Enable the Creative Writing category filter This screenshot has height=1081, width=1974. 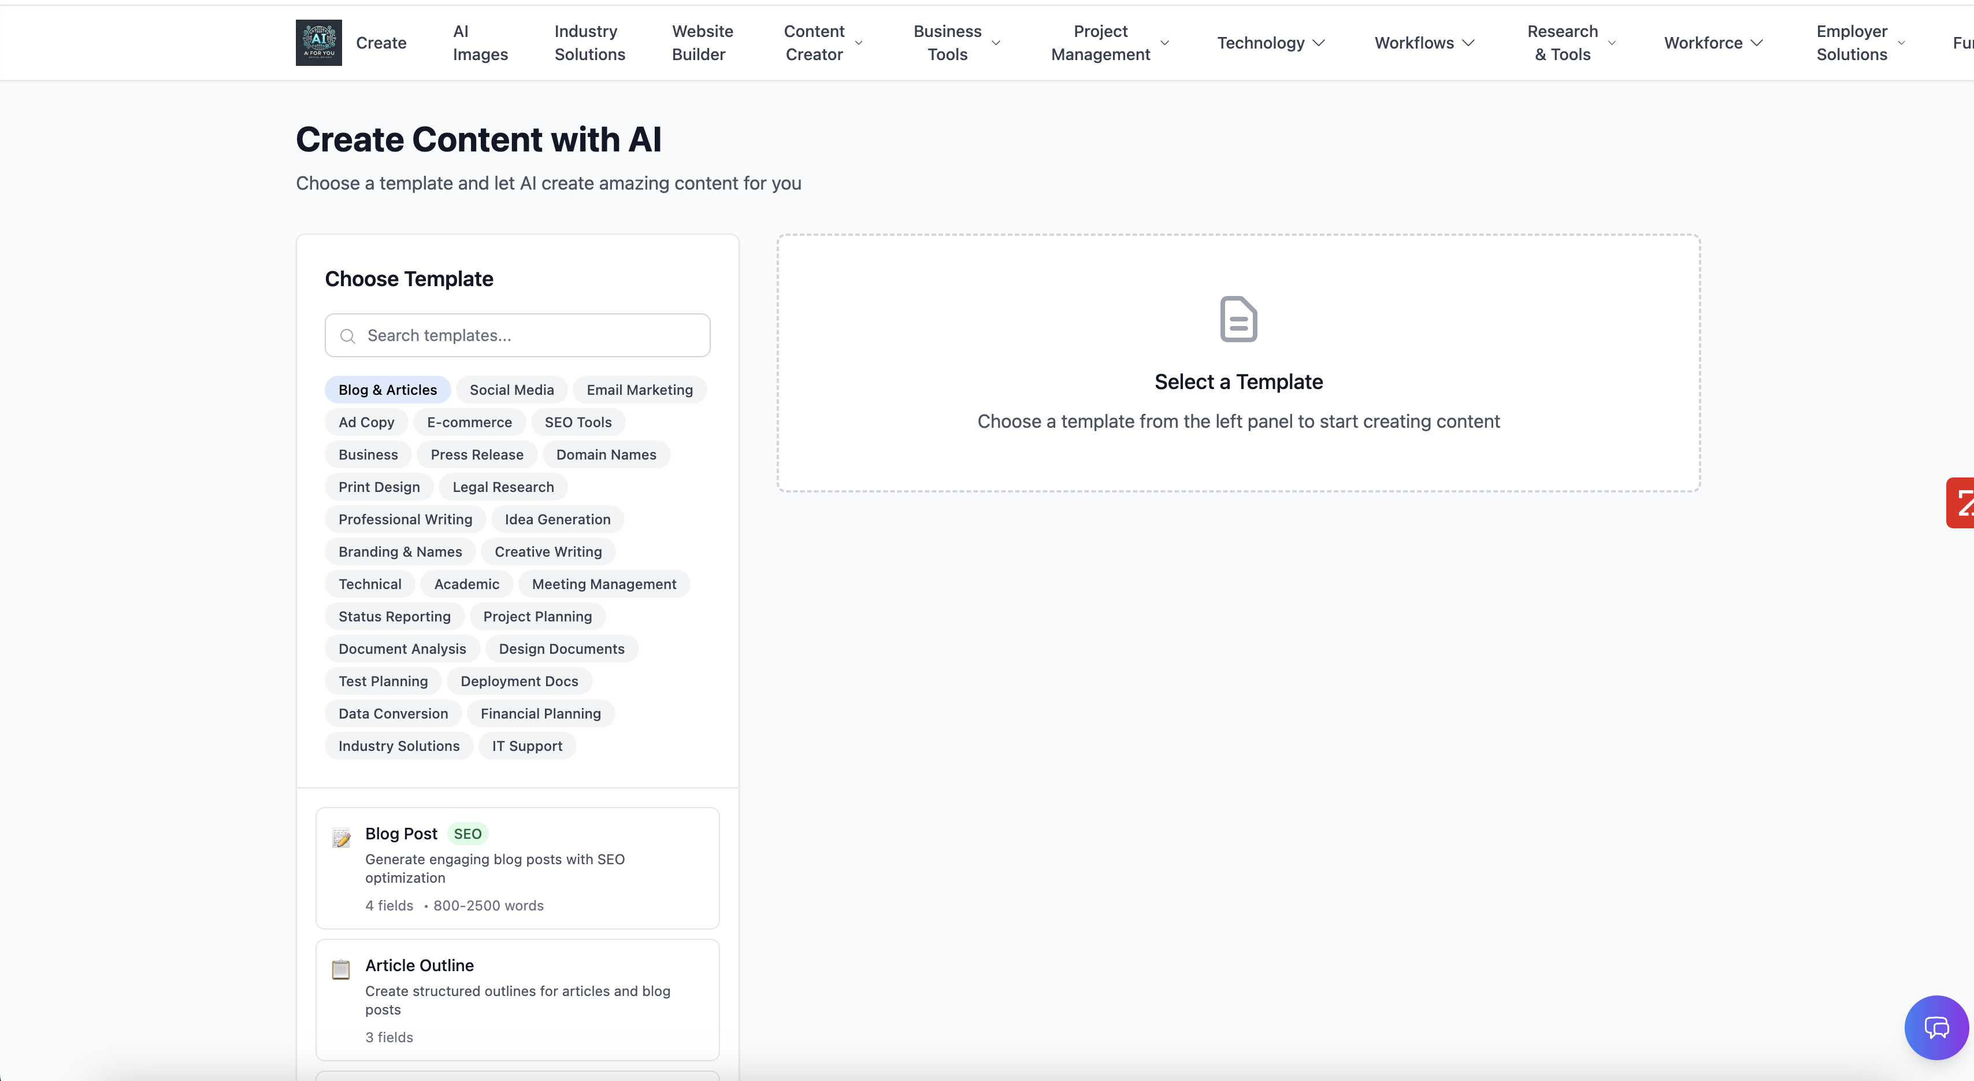pyautogui.click(x=548, y=551)
